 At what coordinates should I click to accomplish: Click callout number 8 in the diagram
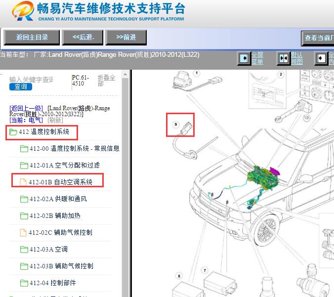point(179,276)
